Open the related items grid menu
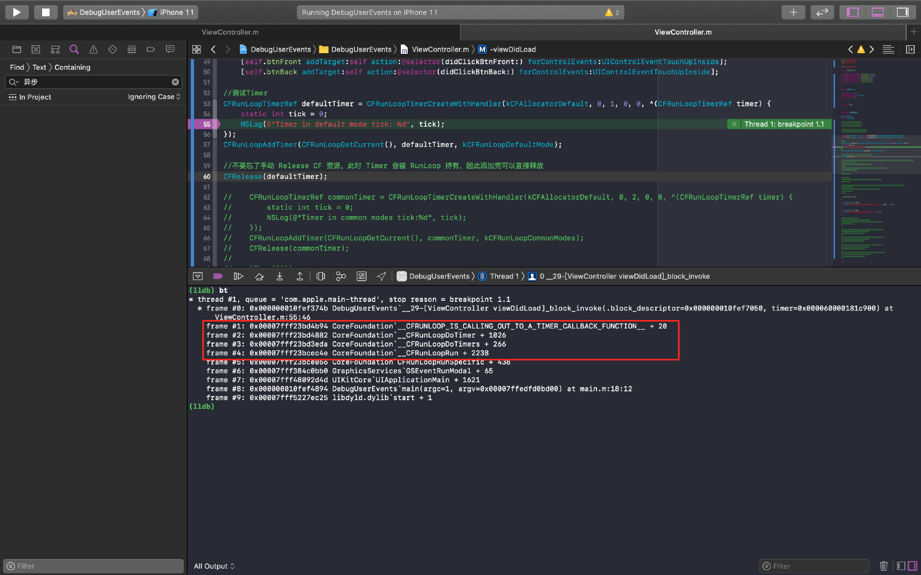 click(197, 50)
